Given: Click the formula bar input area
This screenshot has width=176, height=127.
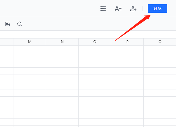Looking at the screenshot, I should 88,35.
